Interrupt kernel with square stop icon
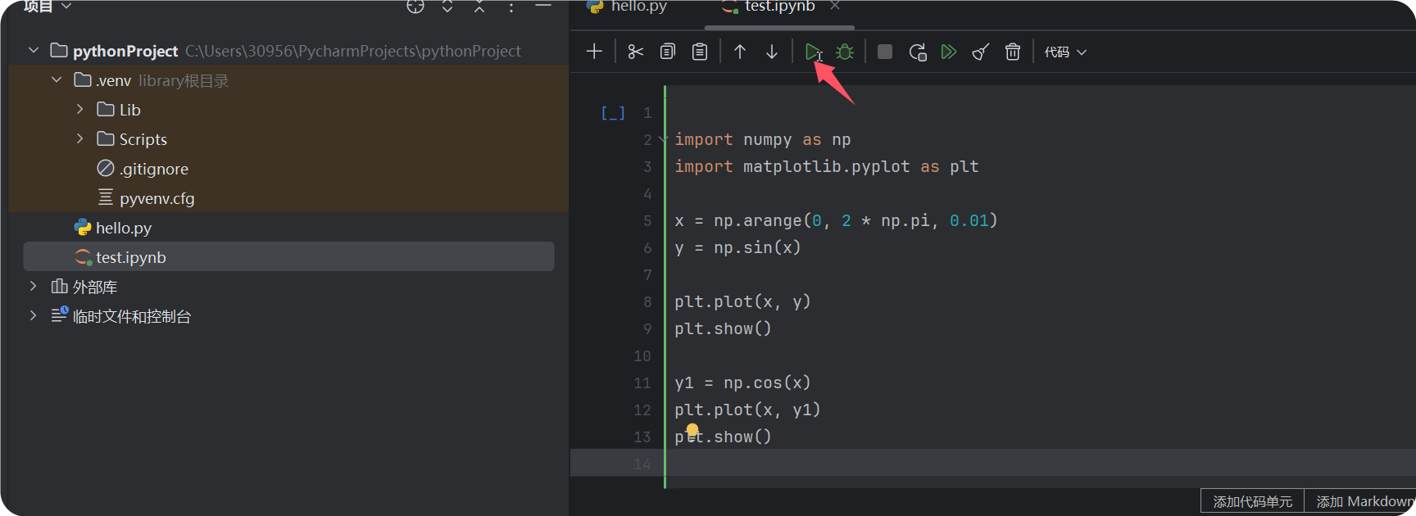 pyautogui.click(x=885, y=52)
